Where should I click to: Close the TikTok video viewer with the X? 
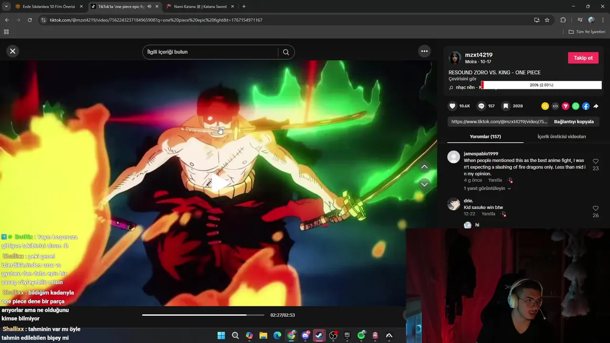(13, 51)
